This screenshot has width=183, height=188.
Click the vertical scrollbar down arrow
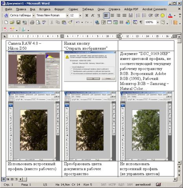179,162
